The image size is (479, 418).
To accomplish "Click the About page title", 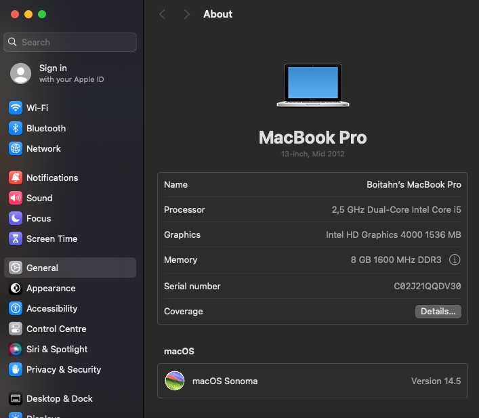I will [x=217, y=14].
